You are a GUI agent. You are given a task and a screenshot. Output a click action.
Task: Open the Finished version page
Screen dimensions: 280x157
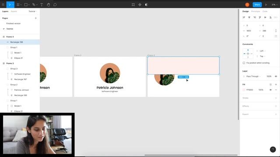coord(14,24)
